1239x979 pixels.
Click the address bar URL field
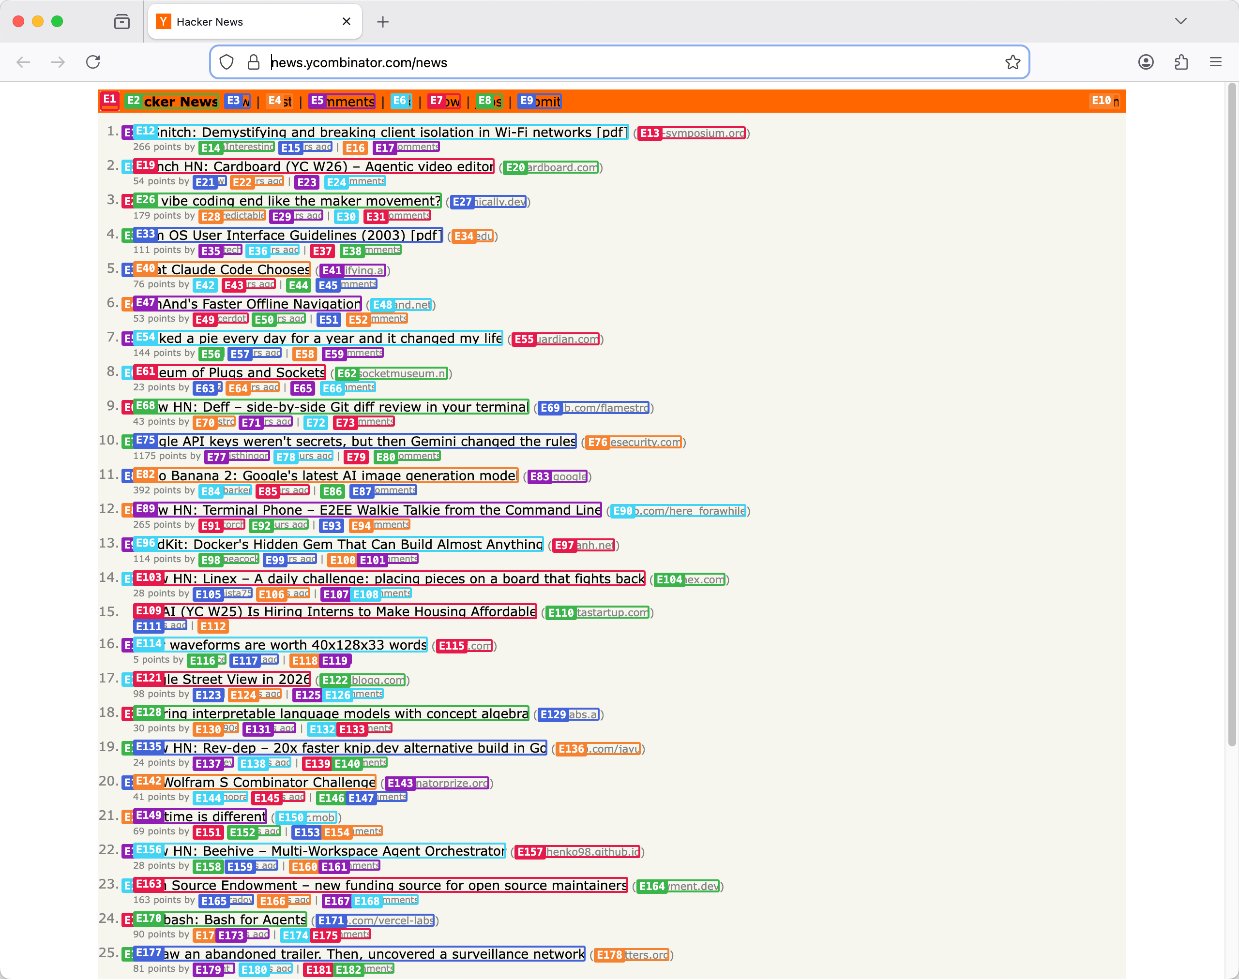(574, 62)
